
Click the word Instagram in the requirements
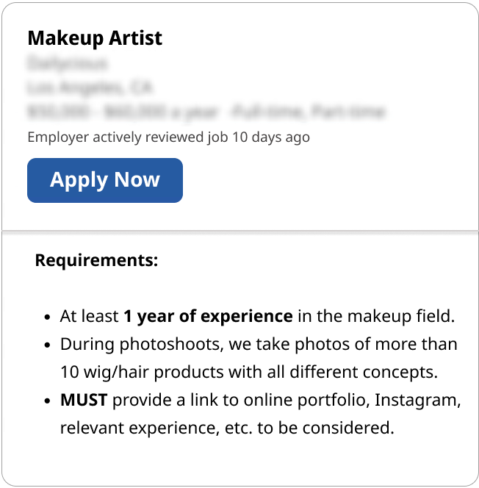point(421,400)
